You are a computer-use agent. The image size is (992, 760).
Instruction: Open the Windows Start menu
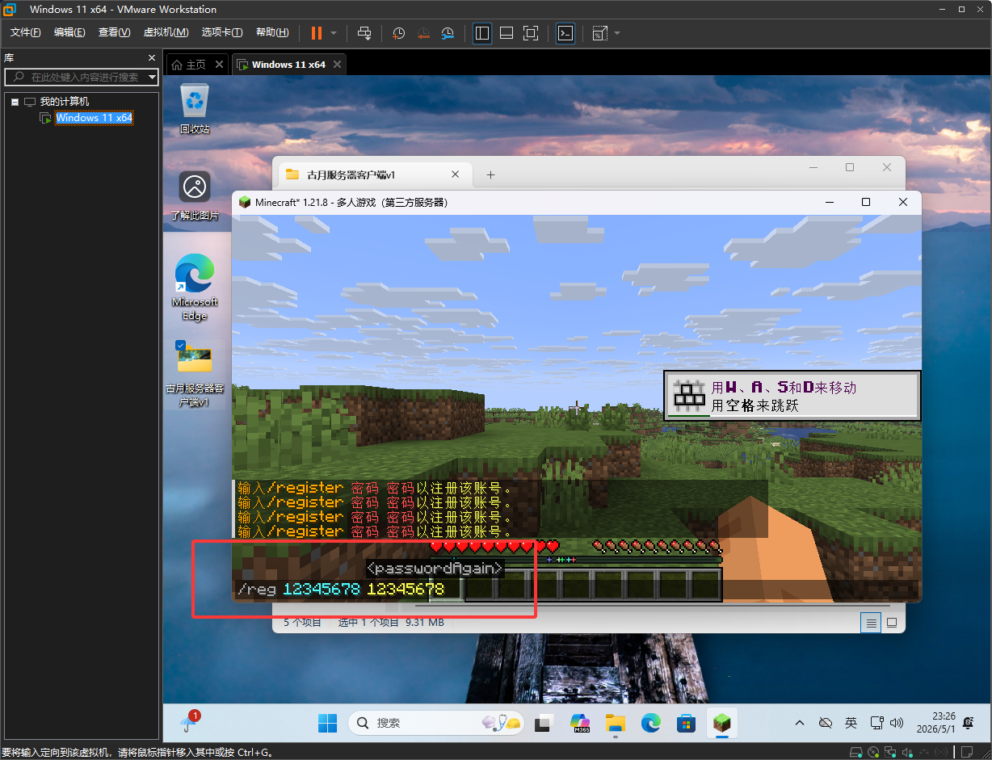pyautogui.click(x=328, y=722)
